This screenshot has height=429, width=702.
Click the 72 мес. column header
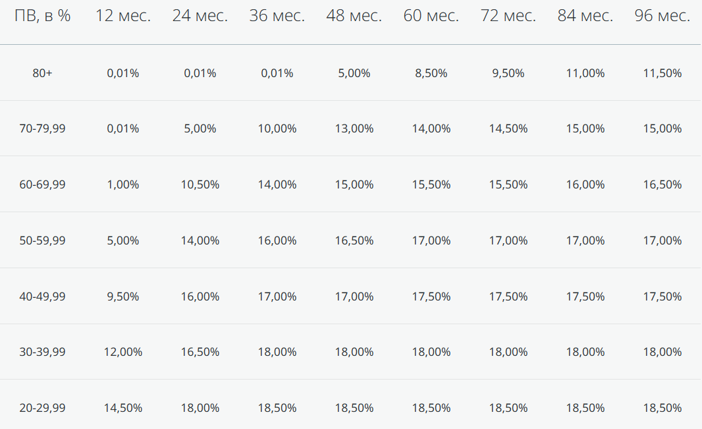pyautogui.click(x=508, y=16)
